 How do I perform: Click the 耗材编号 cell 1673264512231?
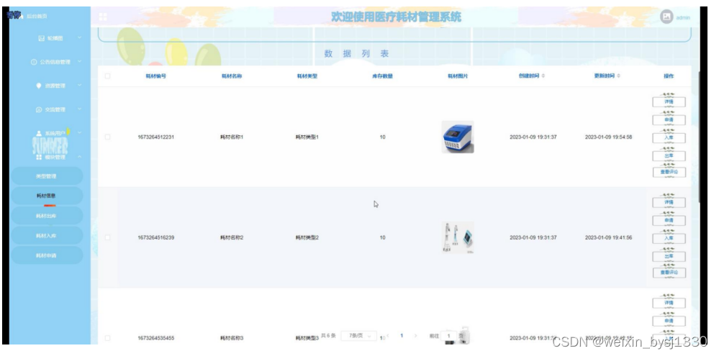click(x=155, y=137)
